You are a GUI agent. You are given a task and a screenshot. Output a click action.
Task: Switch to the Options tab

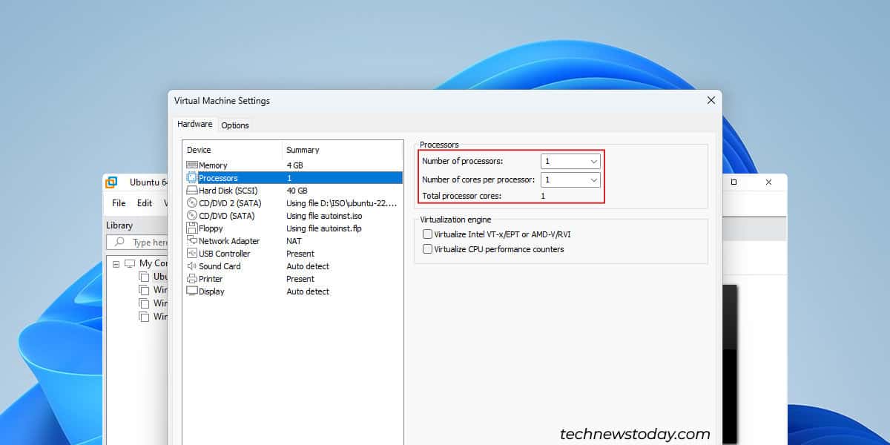235,125
